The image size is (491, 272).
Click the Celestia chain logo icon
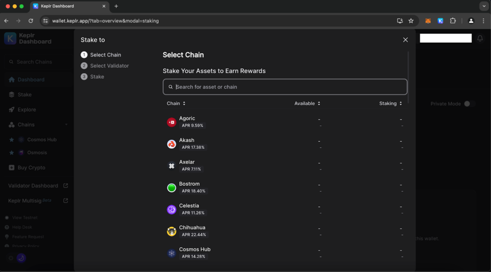171,209
